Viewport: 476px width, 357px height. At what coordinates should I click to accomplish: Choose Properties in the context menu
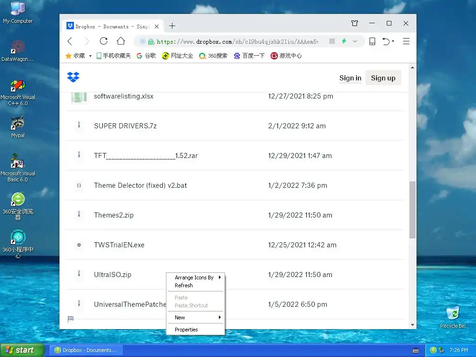tap(196, 330)
